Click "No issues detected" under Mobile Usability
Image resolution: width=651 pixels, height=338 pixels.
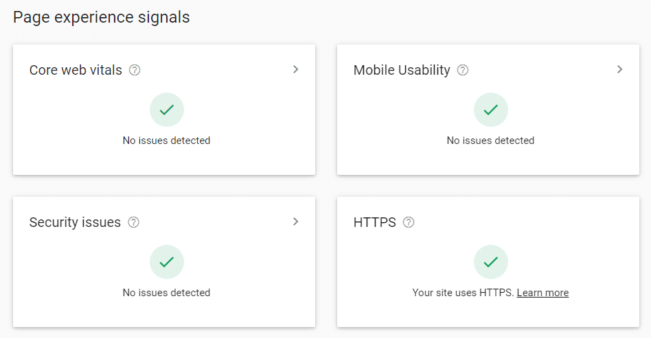[490, 141]
